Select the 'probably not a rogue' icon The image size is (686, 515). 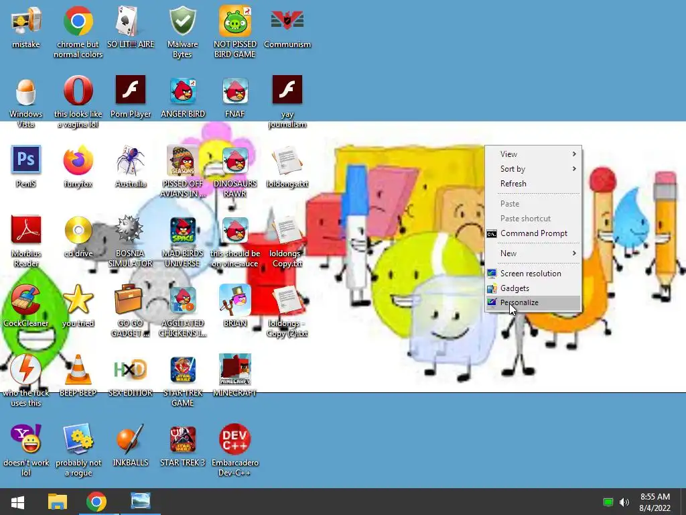(78, 439)
